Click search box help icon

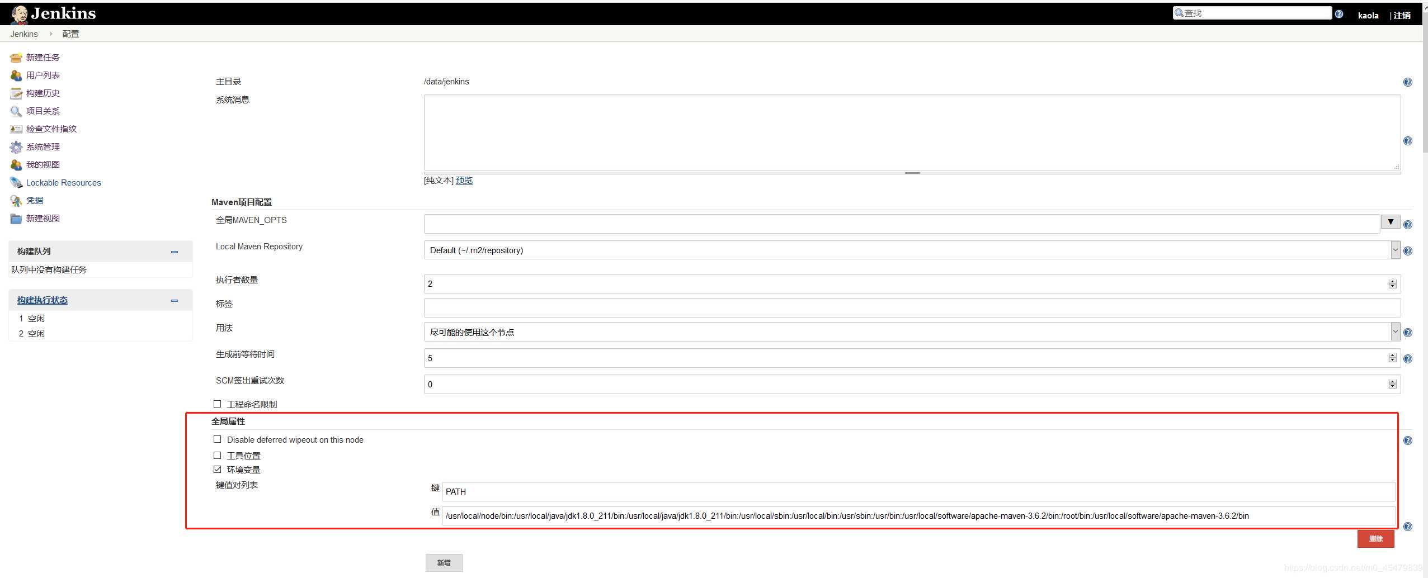pyautogui.click(x=1339, y=14)
